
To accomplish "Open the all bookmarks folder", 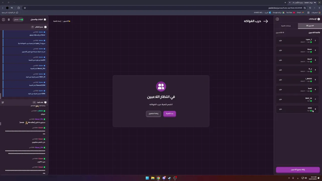I will [x=10, y=12].
